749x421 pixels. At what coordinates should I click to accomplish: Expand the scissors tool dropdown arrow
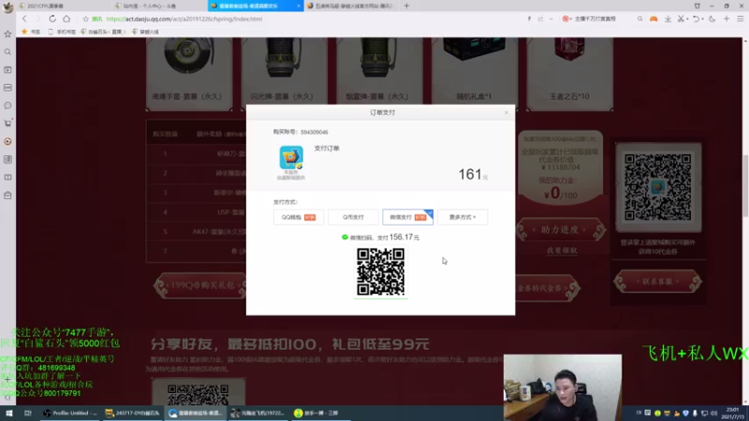(687, 19)
